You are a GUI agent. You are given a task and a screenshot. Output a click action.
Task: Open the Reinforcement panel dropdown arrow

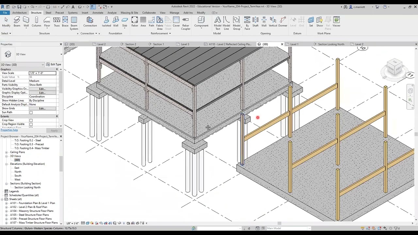click(170, 33)
